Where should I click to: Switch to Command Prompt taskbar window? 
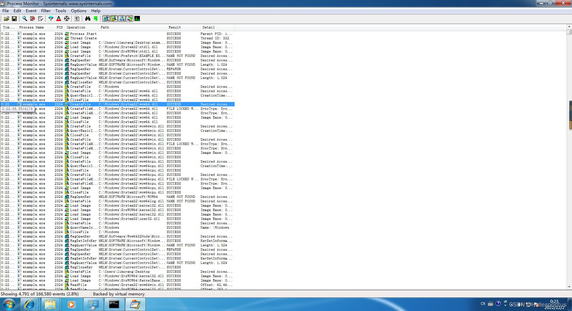(x=114, y=305)
